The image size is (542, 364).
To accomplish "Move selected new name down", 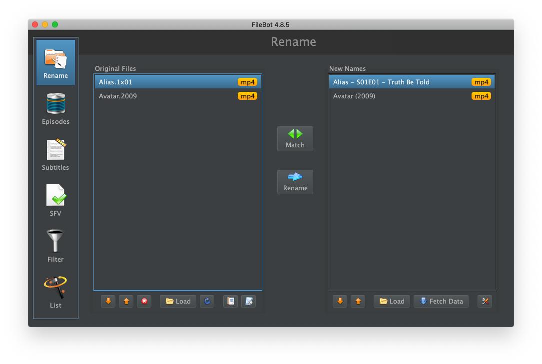I will [x=340, y=301].
